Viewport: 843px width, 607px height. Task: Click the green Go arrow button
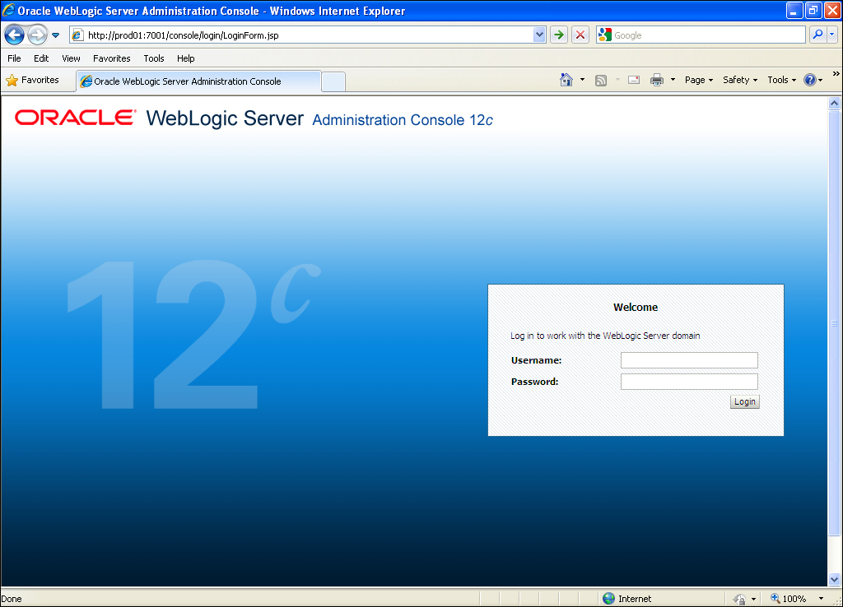(559, 35)
